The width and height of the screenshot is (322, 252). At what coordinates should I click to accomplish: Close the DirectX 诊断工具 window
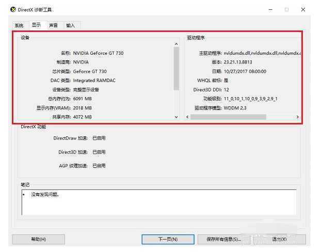(x=303, y=10)
